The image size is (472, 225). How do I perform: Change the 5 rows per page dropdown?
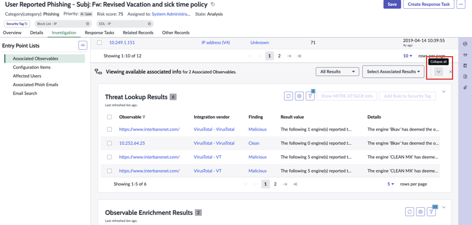[391, 184]
